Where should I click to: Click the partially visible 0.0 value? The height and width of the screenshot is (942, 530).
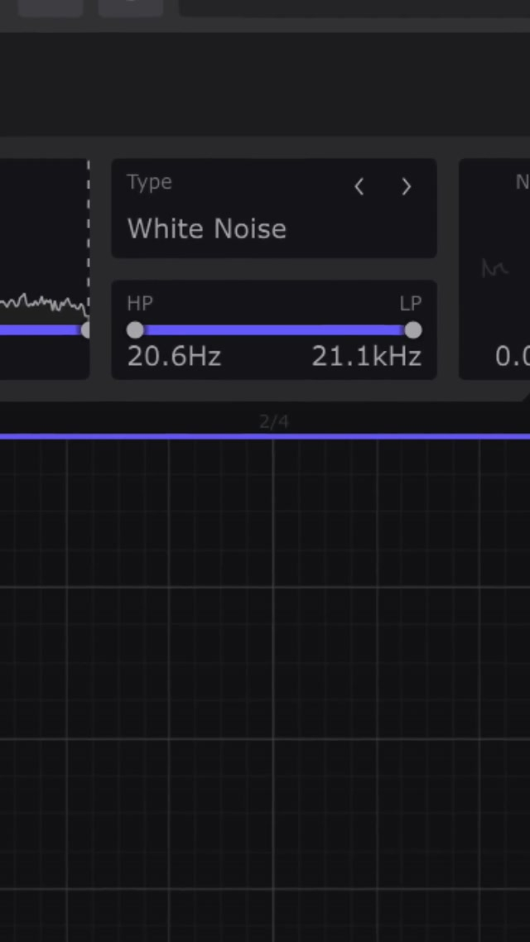click(x=512, y=357)
